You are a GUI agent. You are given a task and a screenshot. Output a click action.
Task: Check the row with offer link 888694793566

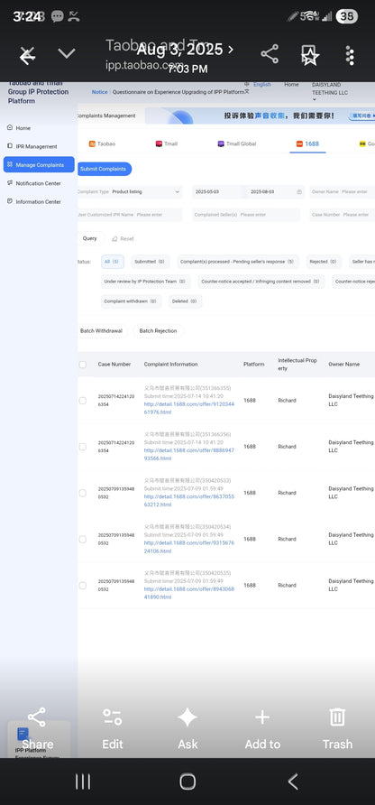tap(83, 447)
